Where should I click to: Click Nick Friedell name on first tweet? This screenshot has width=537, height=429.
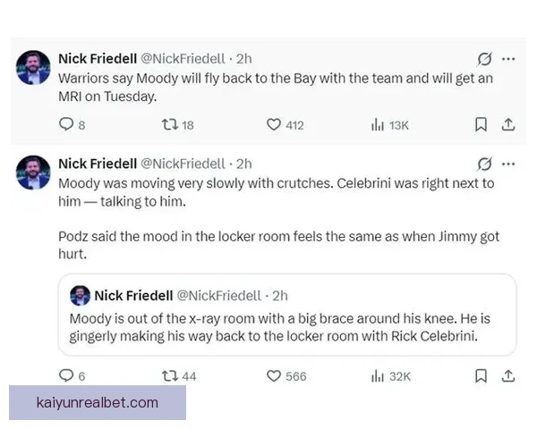(x=96, y=59)
